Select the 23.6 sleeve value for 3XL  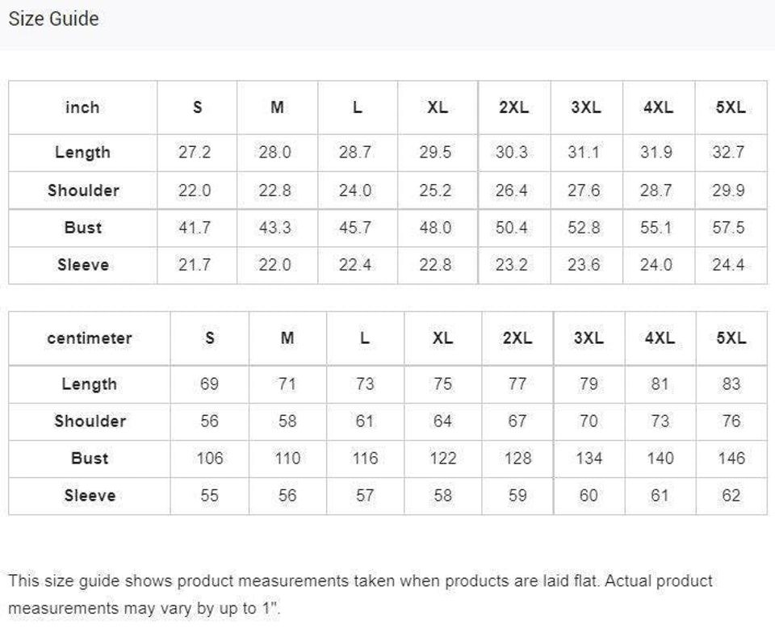click(x=584, y=265)
